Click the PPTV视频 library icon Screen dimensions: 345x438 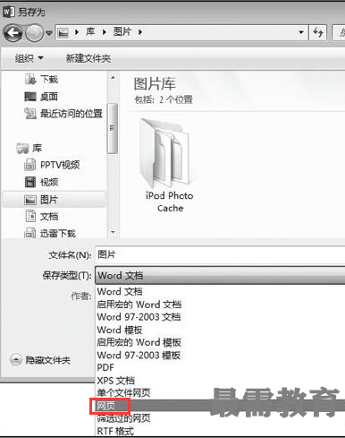point(29,165)
